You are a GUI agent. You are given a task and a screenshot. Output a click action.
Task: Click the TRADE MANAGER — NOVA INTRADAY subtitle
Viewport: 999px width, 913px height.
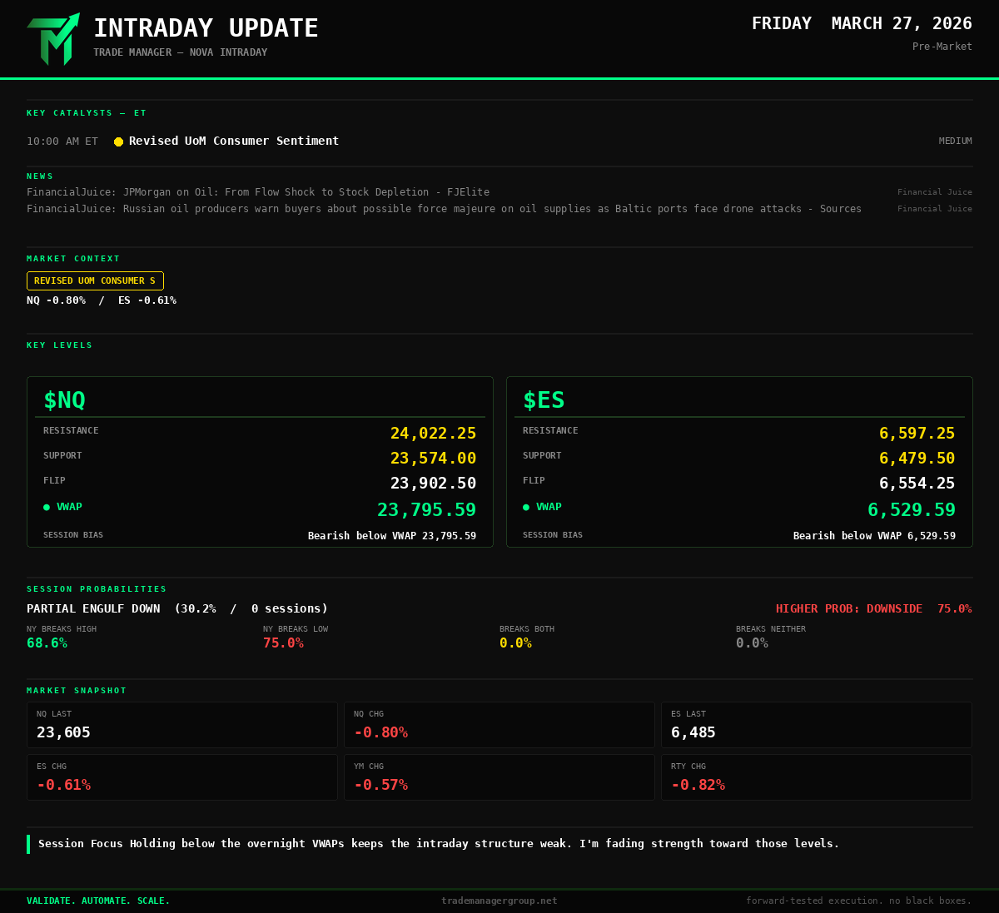point(181,52)
